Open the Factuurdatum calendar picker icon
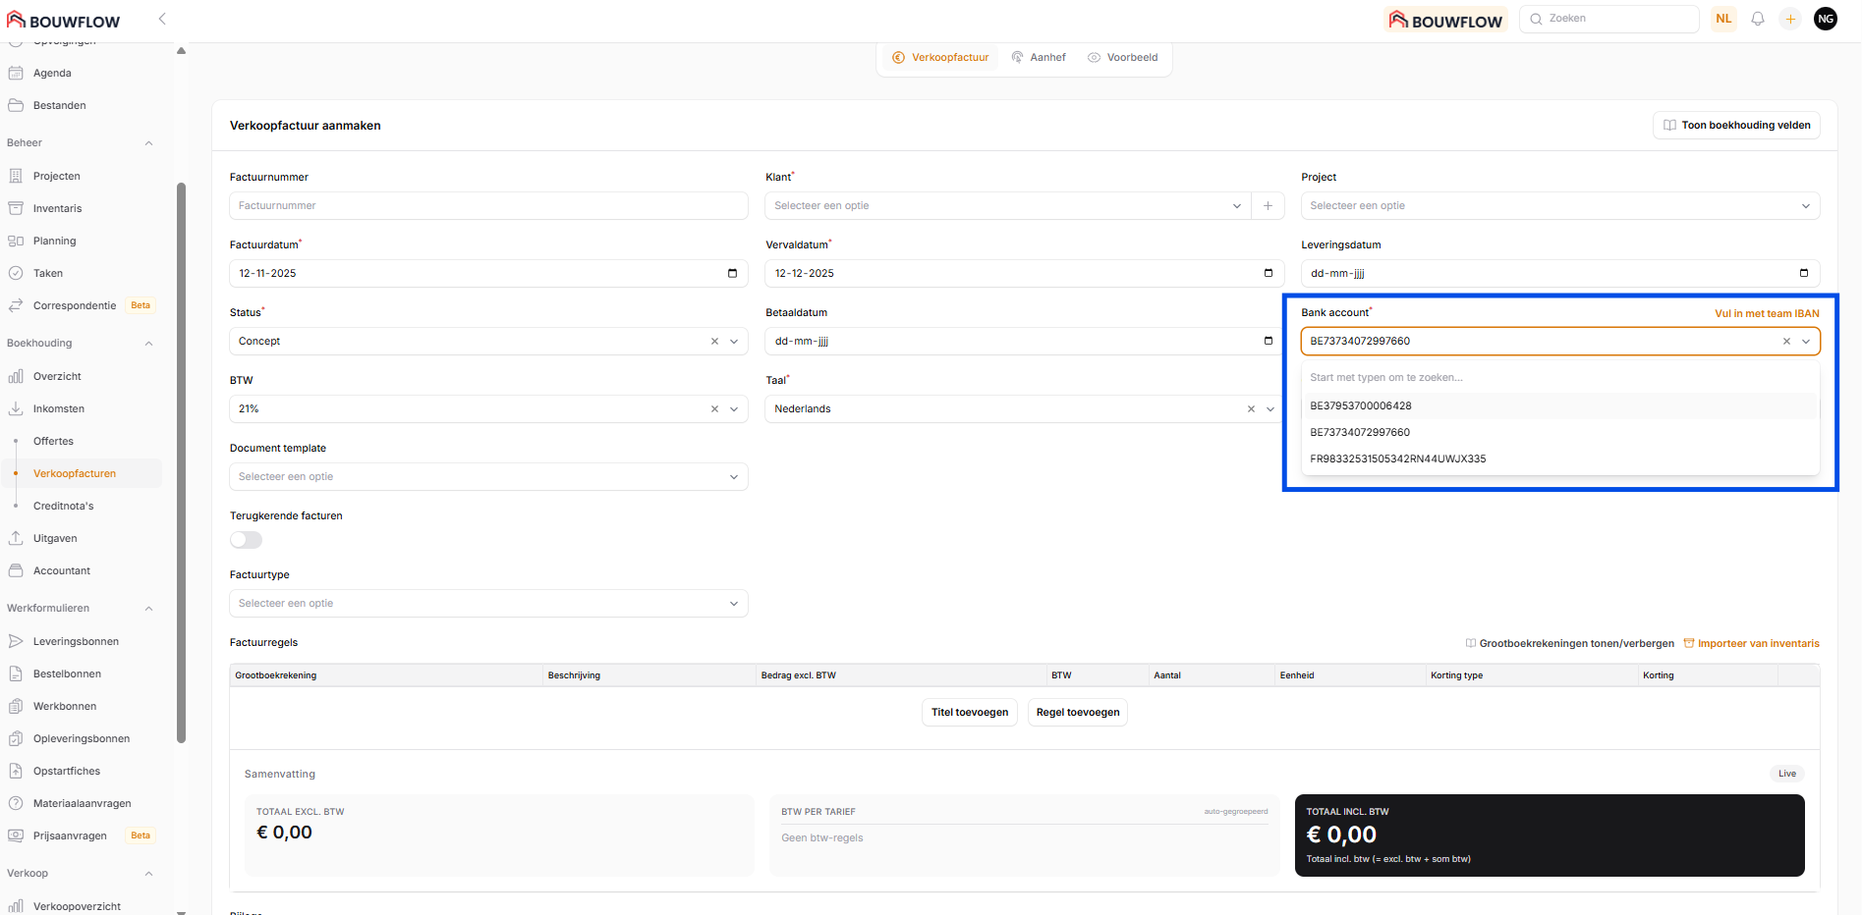The image size is (1862, 915). 732,274
